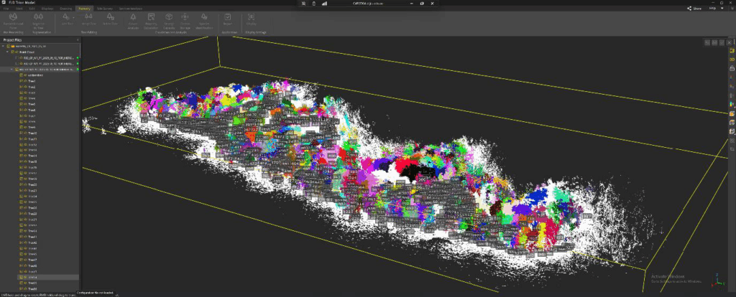Click the Display settings icon in ribbon
This screenshot has height=297, width=736.
pyautogui.click(x=251, y=17)
